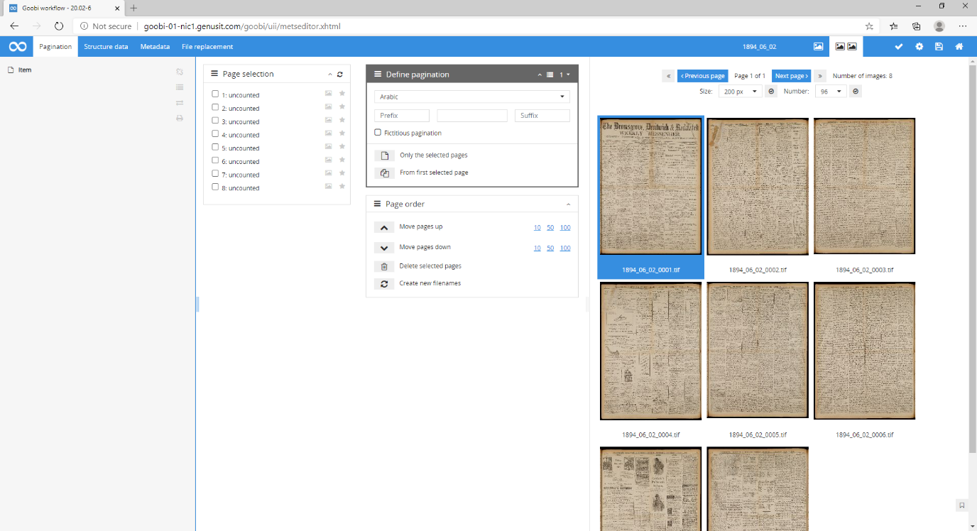The height and width of the screenshot is (531, 977).
Task: Check the box for 7: uncounted
Action: coord(215,173)
